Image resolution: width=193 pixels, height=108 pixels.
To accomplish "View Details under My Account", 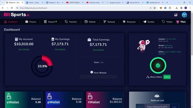I will click(24, 49).
